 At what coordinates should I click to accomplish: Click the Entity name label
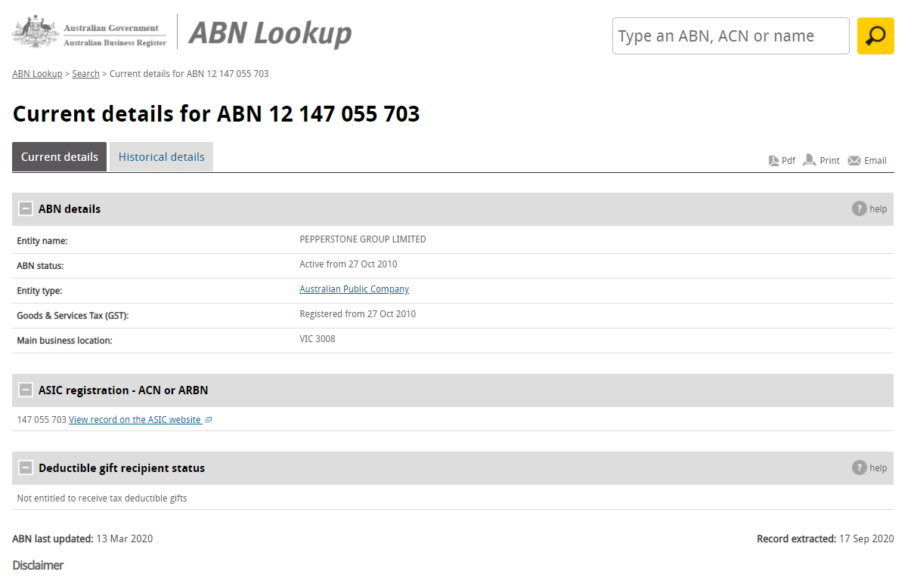coord(42,241)
